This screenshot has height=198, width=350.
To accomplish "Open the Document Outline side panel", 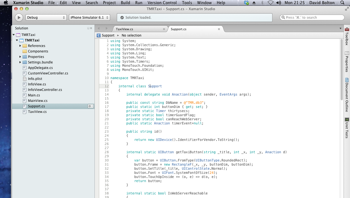I will pyautogui.click(x=347, y=95).
